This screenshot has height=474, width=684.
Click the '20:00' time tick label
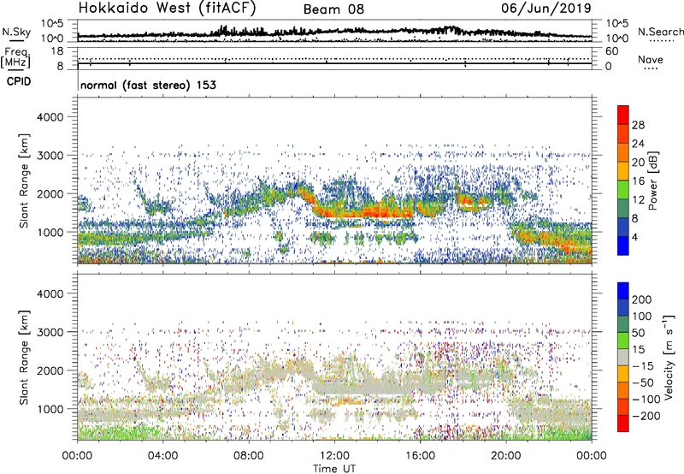(506, 456)
